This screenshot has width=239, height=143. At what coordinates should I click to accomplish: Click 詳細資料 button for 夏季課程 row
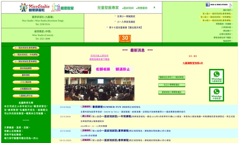(x=86, y=130)
